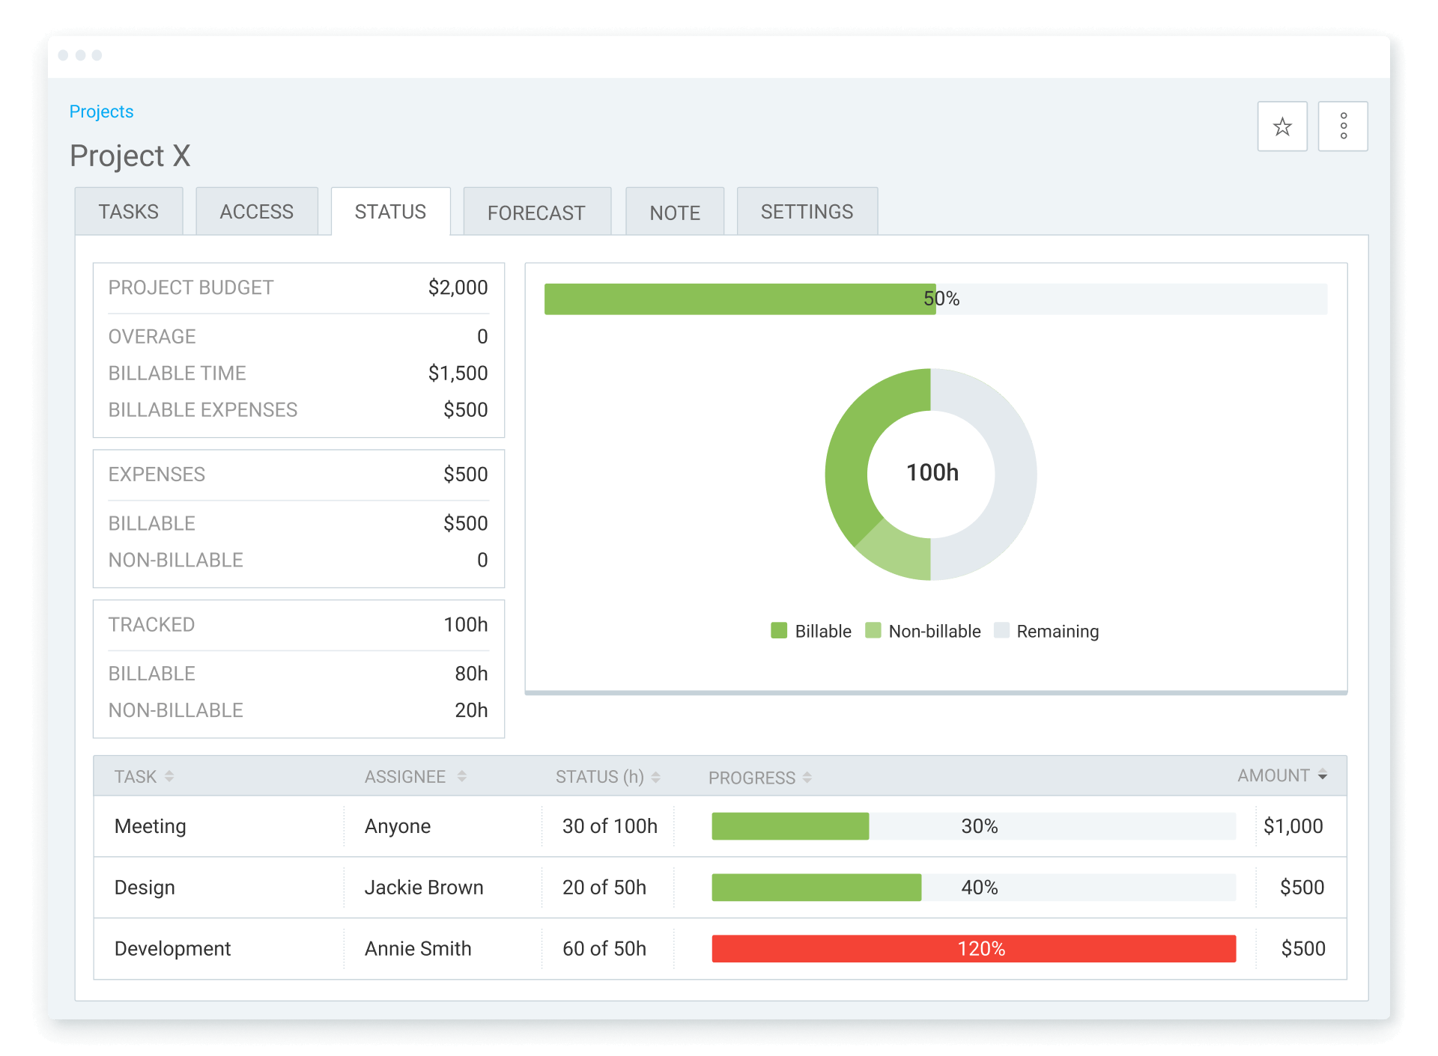
Task: Click the 50% budget progress bar
Action: 935,299
